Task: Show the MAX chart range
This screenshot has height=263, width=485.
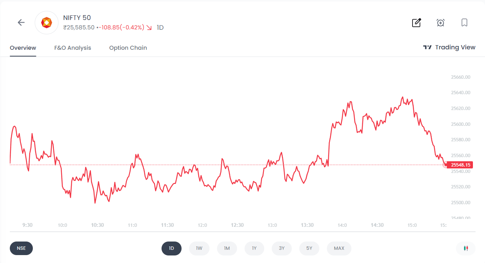Action: (x=339, y=248)
